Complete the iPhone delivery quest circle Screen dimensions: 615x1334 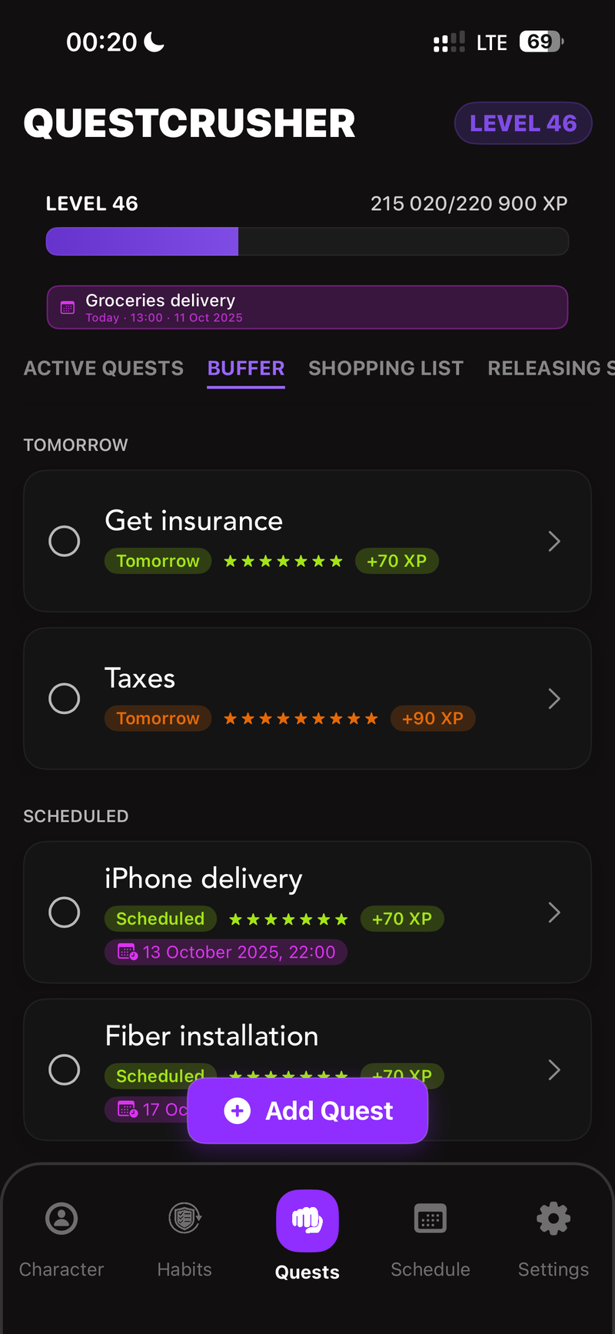coord(65,912)
